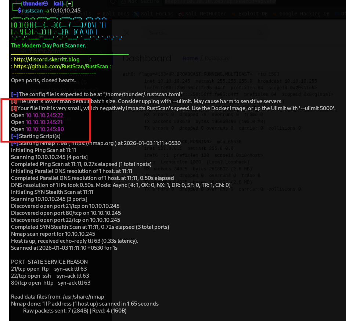Click the 'rustscan -a 10.10.10.245' command
The image size is (346, 321).
(51, 11)
